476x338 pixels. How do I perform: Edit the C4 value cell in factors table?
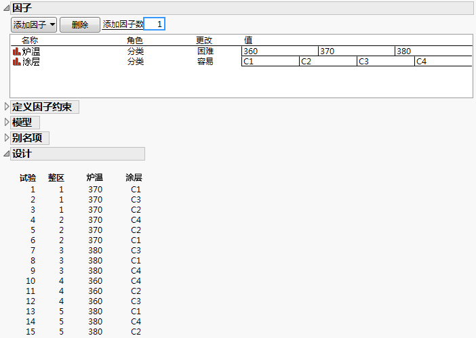[x=443, y=62]
